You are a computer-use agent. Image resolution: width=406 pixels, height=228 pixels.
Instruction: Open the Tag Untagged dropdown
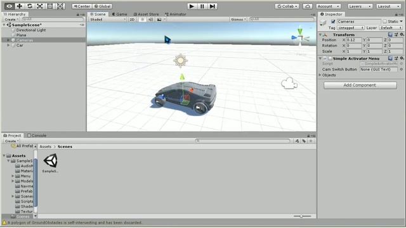[x=351, y=28]
